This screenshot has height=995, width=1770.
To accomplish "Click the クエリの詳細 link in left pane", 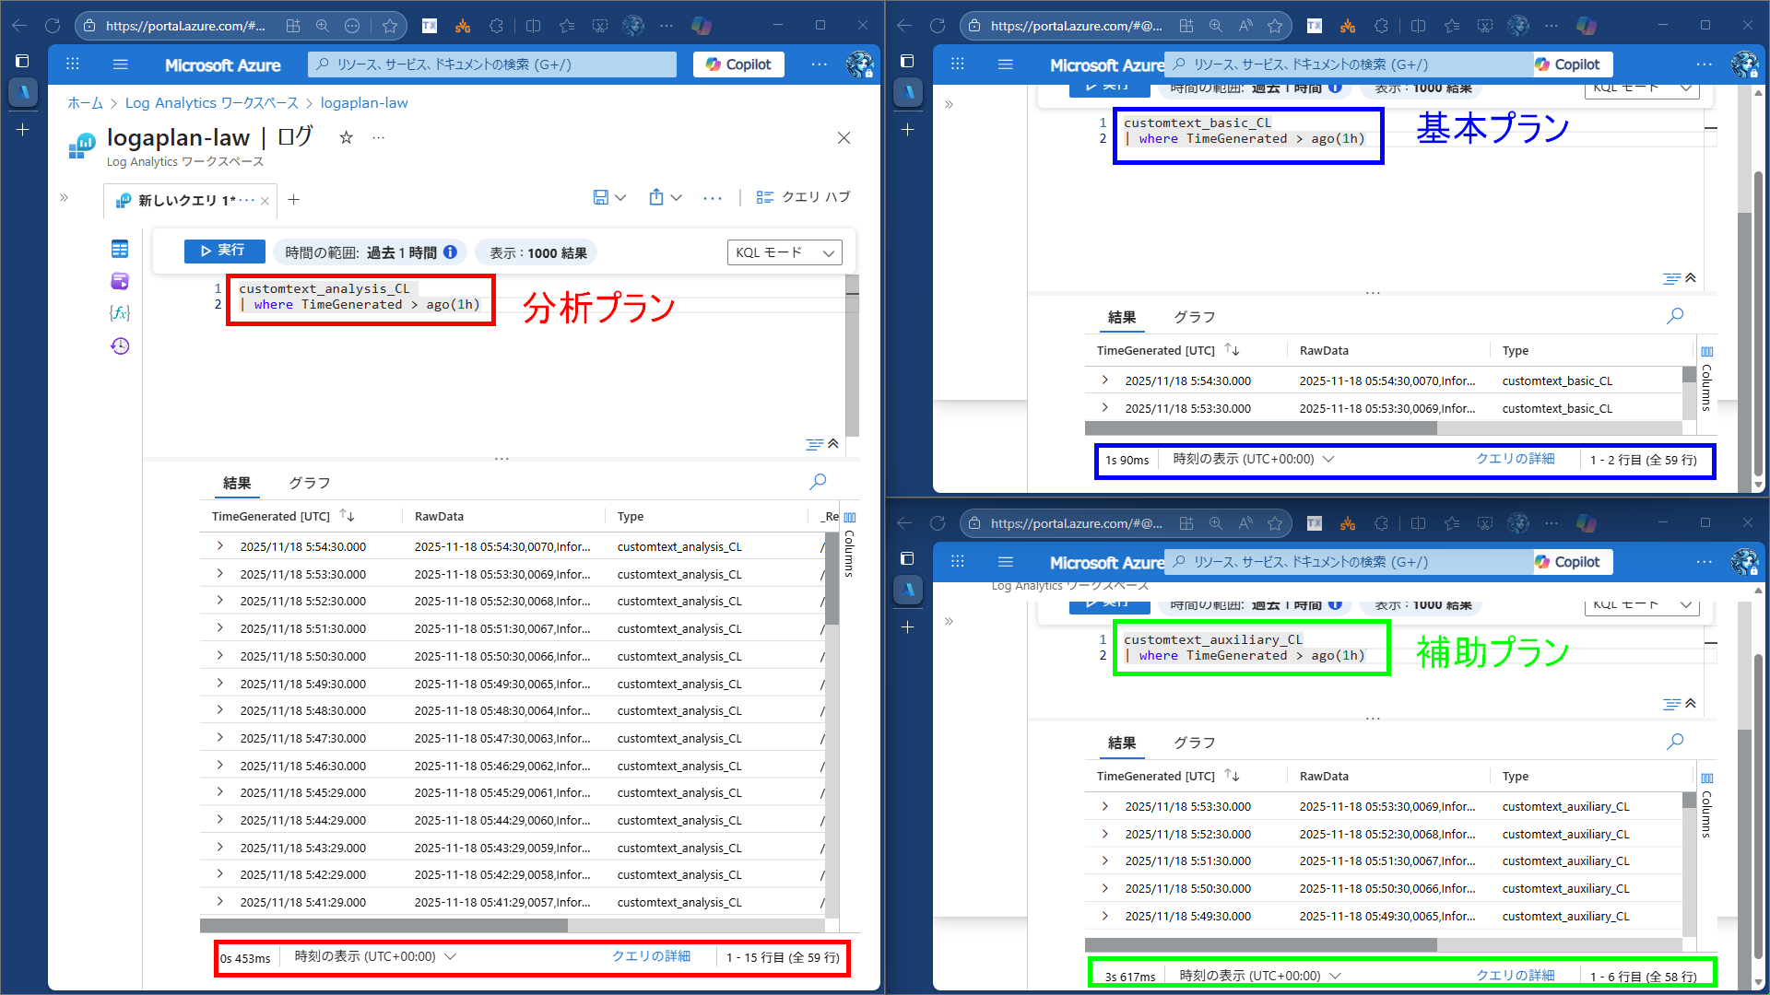I will 651,956.
